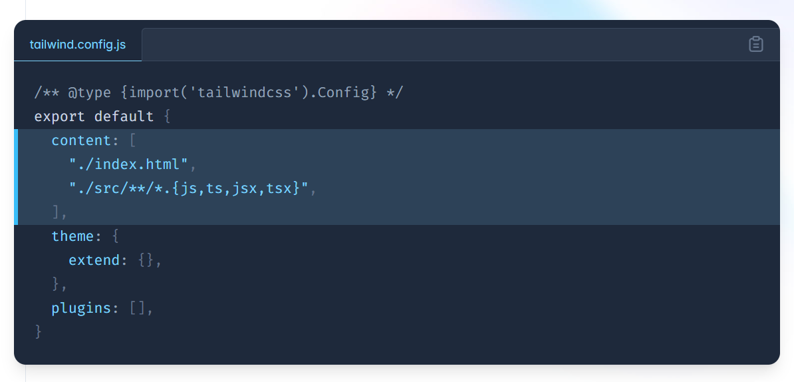Image resolution: width=794 pixels, height=382 pixels.
Task: Click the 'export' keyword in the code
Action: click(59, 116)
